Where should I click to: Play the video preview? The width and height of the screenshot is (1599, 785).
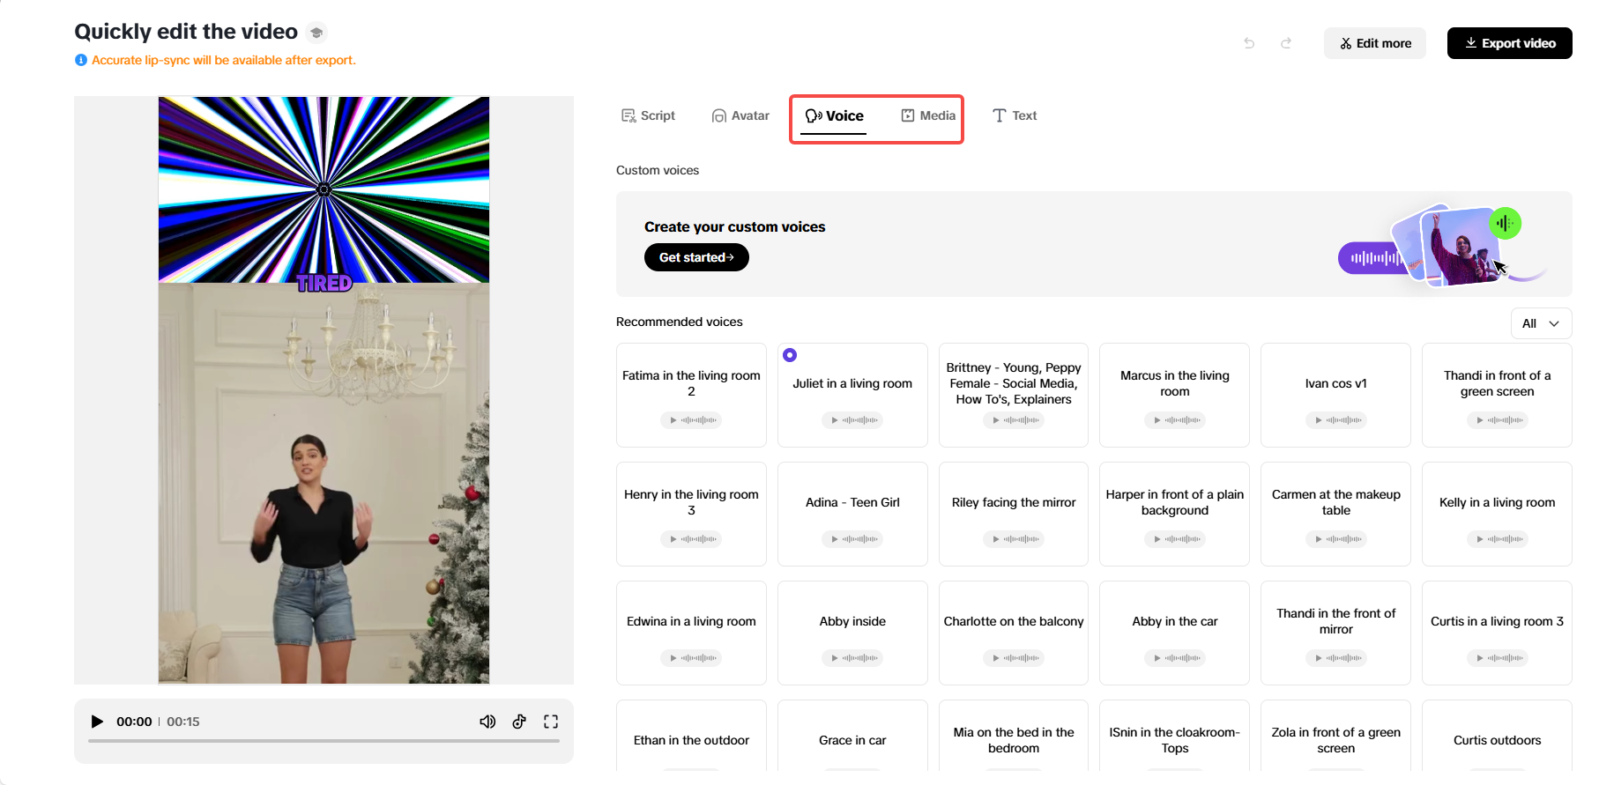click(x=97, y=722)
